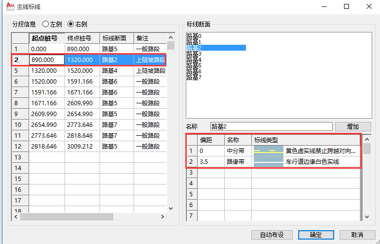380x244 pixels.
Task: Click the 起点桩号 column header
Action: 47,38
